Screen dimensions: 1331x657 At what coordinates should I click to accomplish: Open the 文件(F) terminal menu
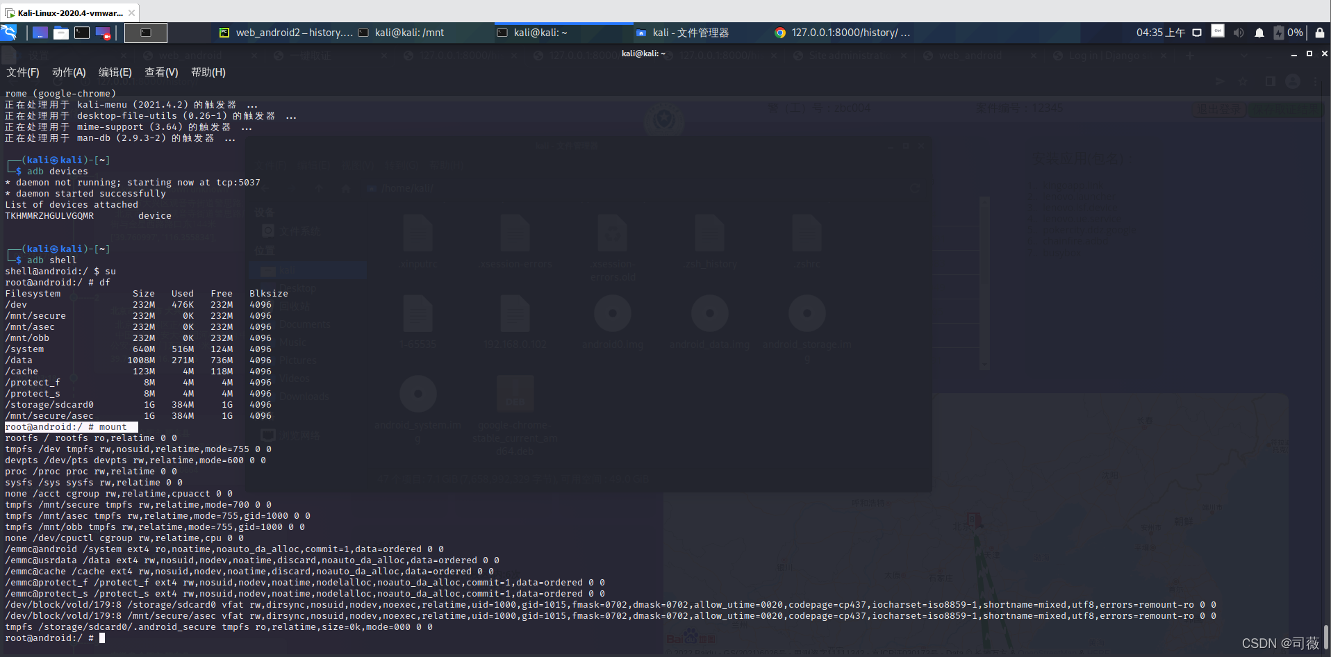pyautogui.click(x=23, y=72)
